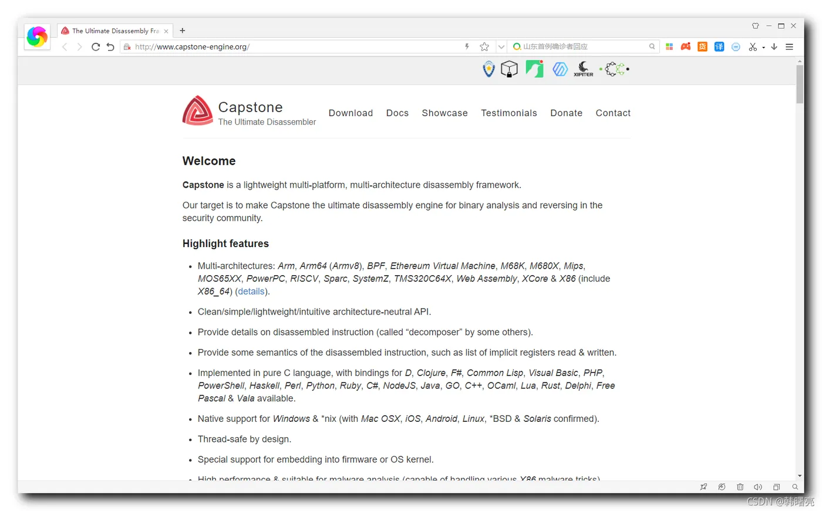Click the overlapping windows status icon

pyautogui.click(x=776, y=487)
